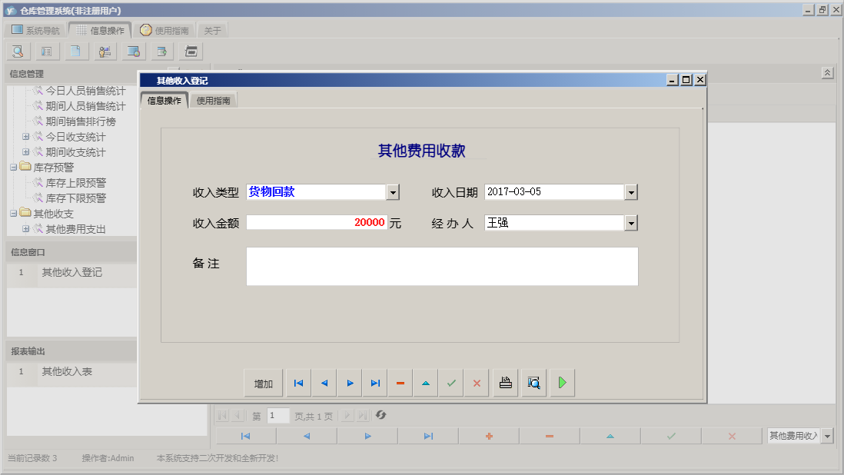Screen dimensions: 844x475
Task: Open the 收入日期 date picker
Action: (630, 192)
